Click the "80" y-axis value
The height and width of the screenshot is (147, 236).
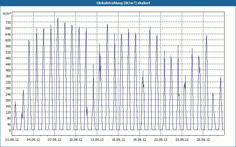pos(9,118)
